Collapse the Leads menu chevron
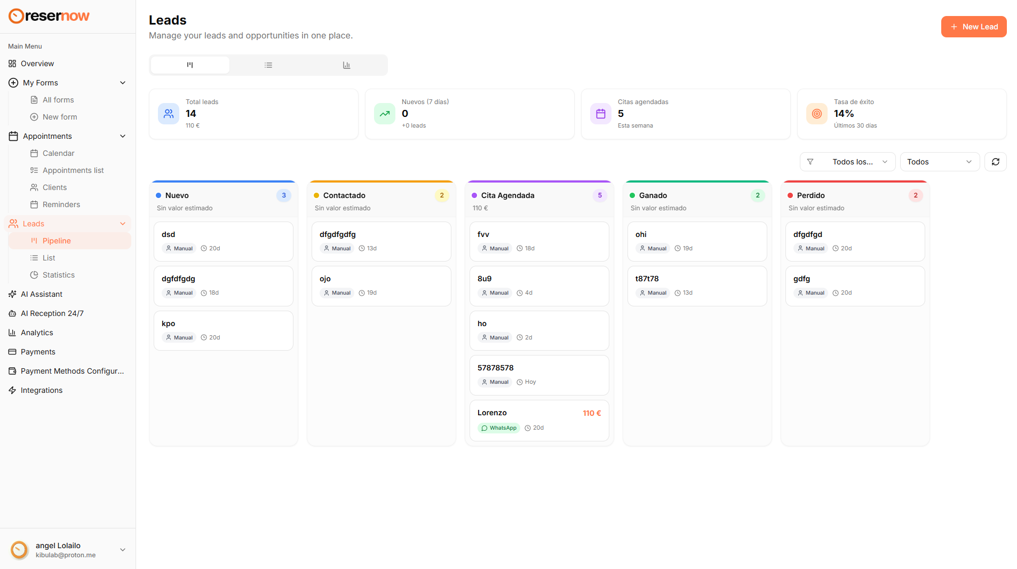 point(123,224)
